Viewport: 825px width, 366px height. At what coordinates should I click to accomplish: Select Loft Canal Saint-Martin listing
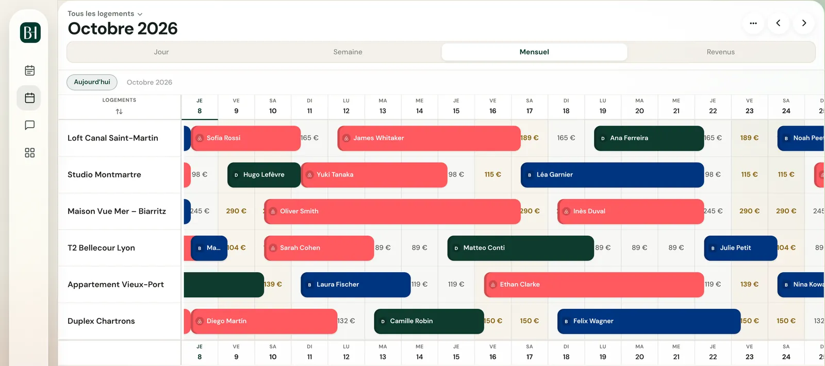(x=113, y=138)
